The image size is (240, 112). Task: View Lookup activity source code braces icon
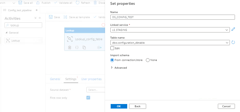coord(77,48)
